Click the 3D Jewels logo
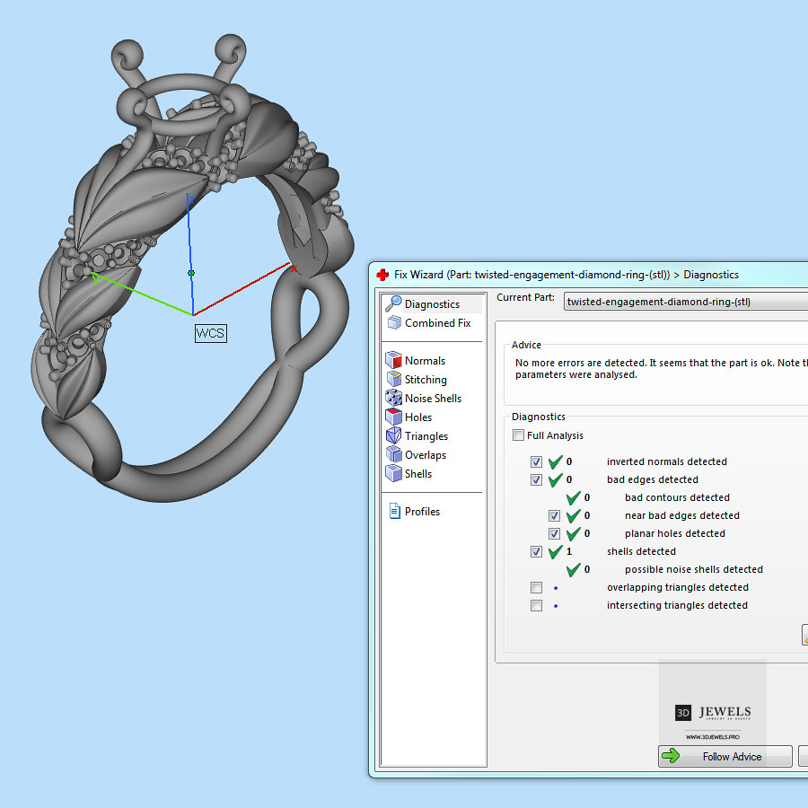 [x=713, y=712]
